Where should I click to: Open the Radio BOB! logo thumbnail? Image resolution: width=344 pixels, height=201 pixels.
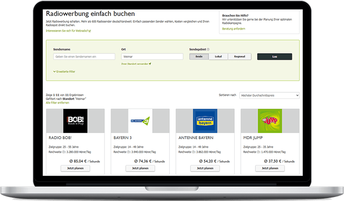click(75, 121)
